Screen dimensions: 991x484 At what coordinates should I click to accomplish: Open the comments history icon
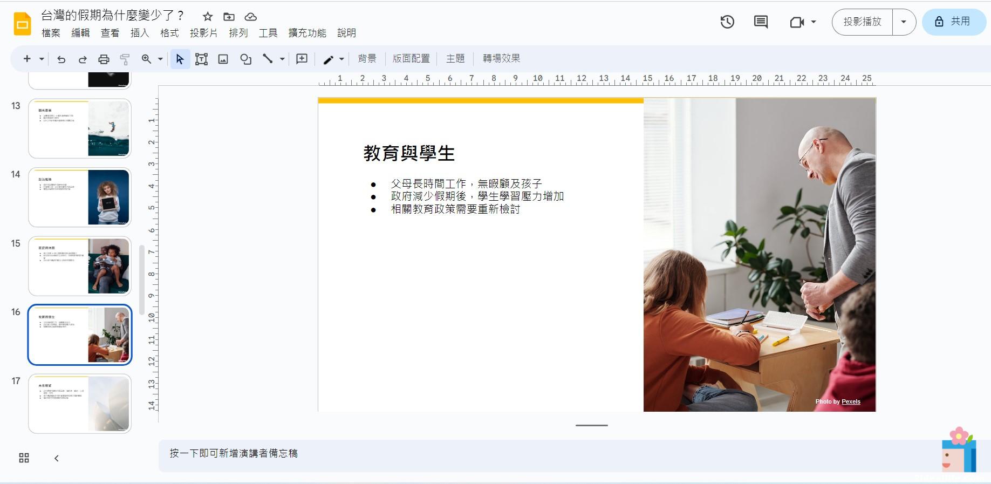pos(761,22)
